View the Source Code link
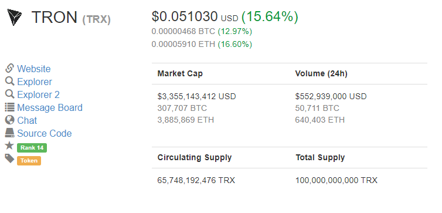 [44, 133]
